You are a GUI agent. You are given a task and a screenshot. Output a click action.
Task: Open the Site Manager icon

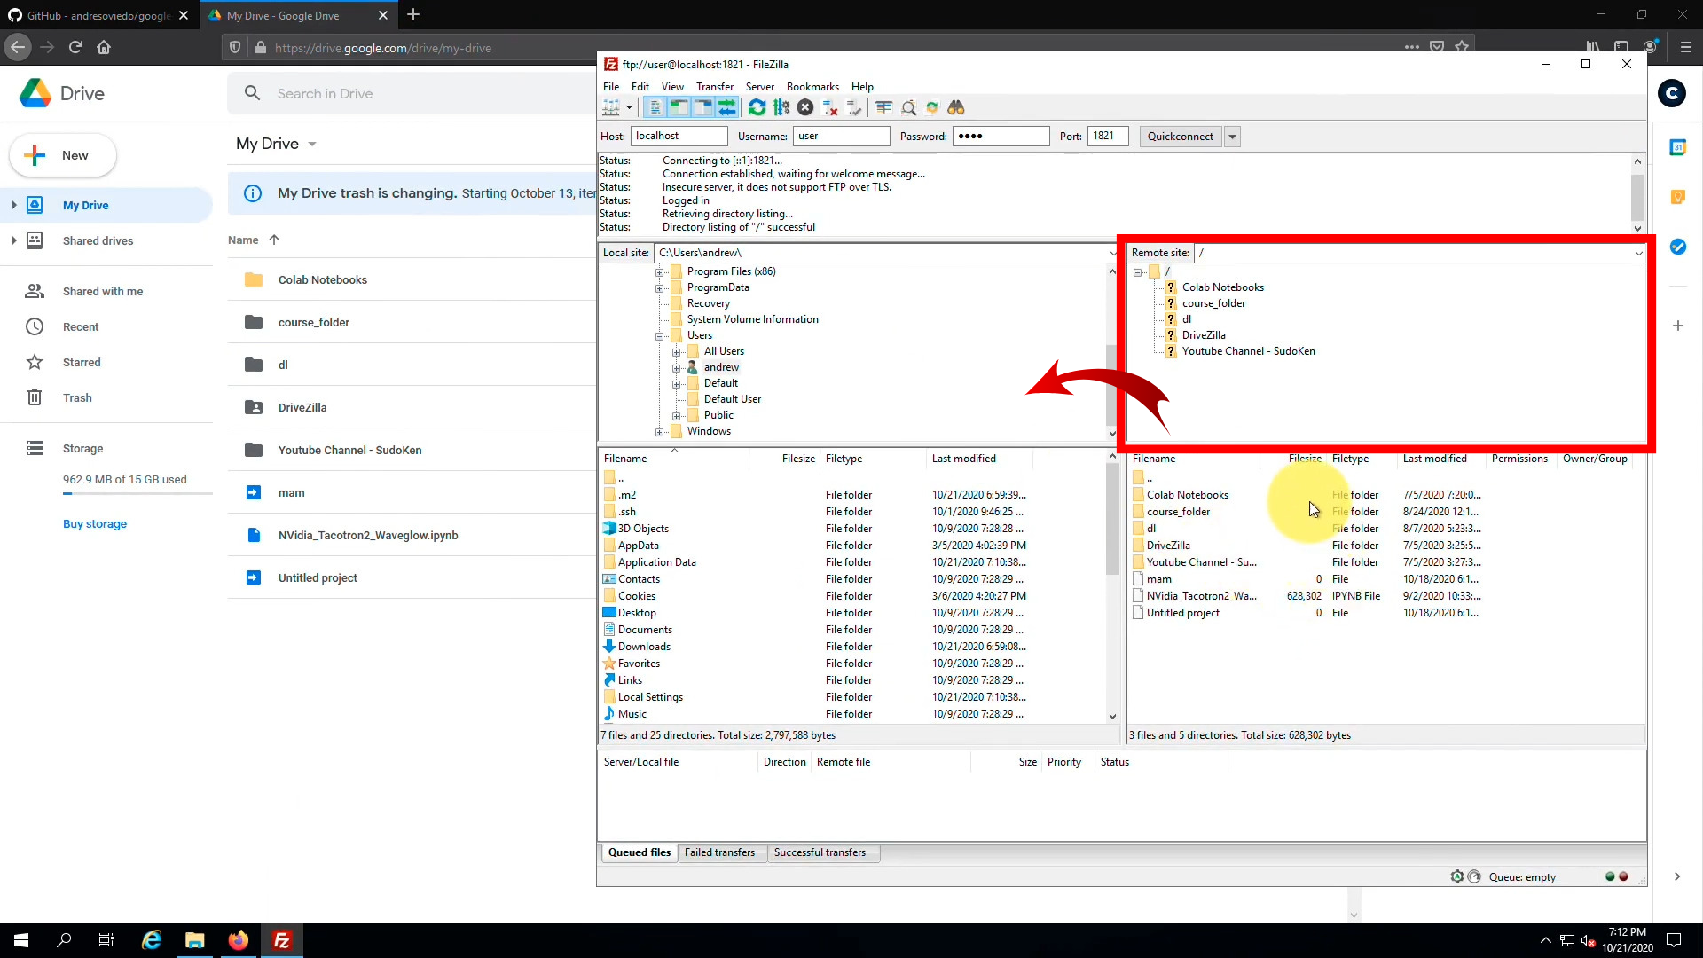coord(611,107)
